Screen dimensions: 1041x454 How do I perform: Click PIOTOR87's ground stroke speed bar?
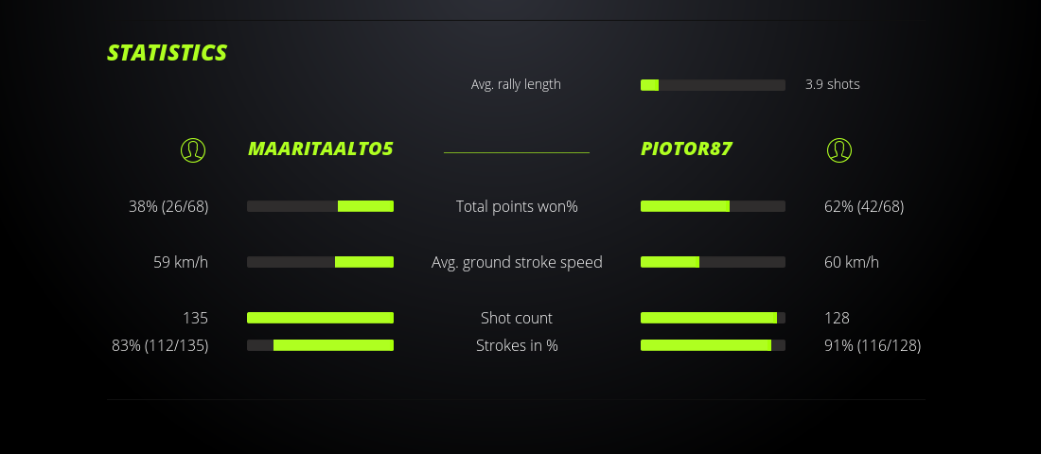click(x=713, y=262)
